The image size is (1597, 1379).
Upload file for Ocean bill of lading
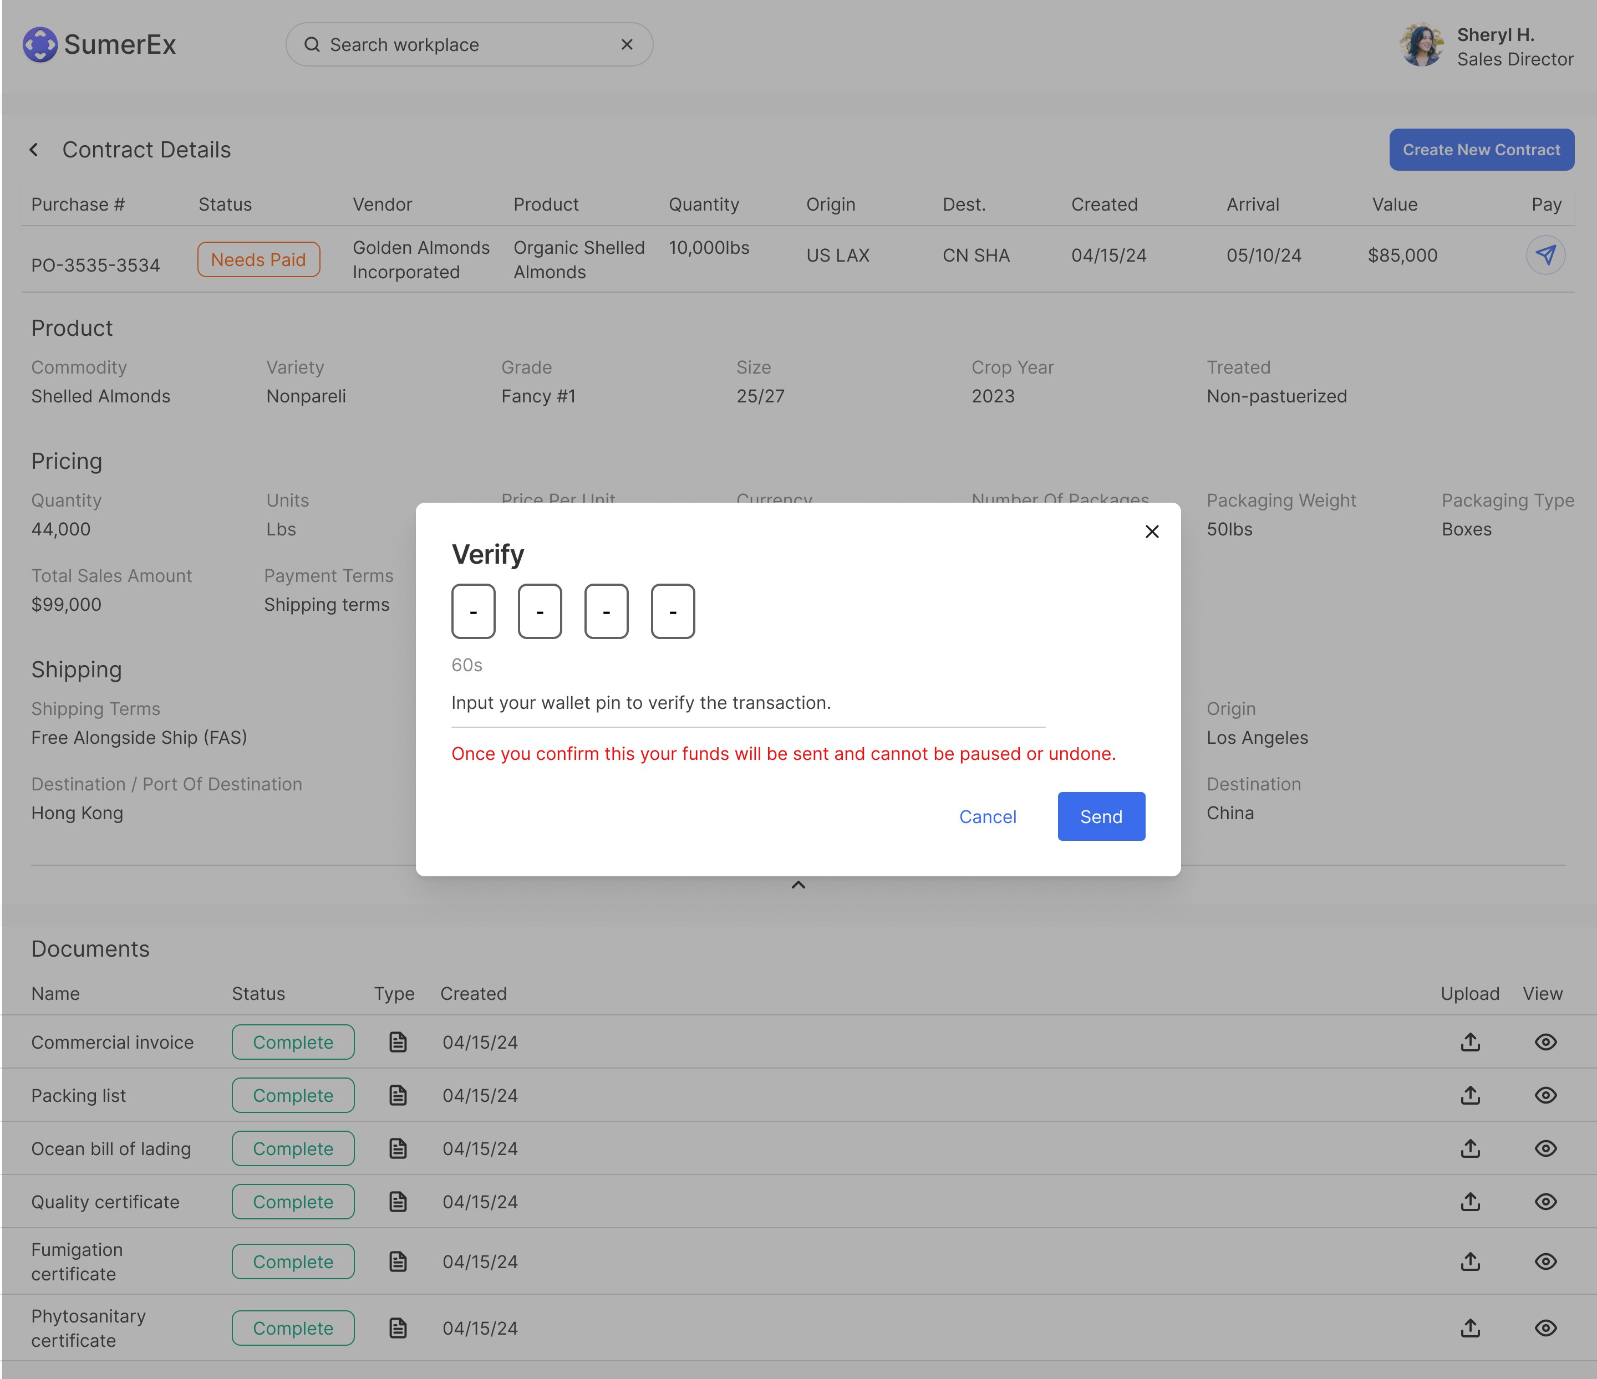pos(1470,1148)
